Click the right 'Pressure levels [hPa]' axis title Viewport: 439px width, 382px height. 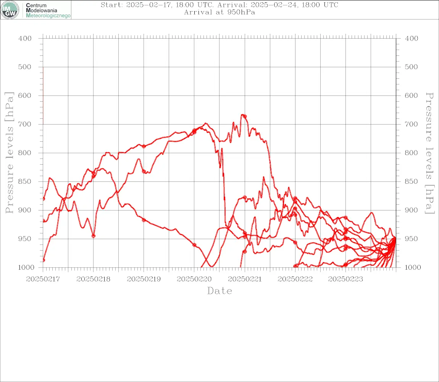click(430, 153)
